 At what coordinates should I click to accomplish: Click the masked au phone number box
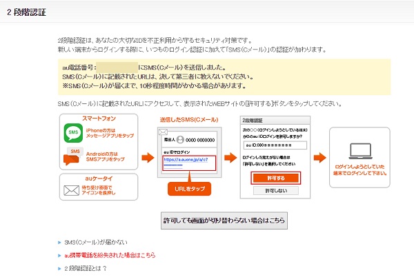point(117,68)
